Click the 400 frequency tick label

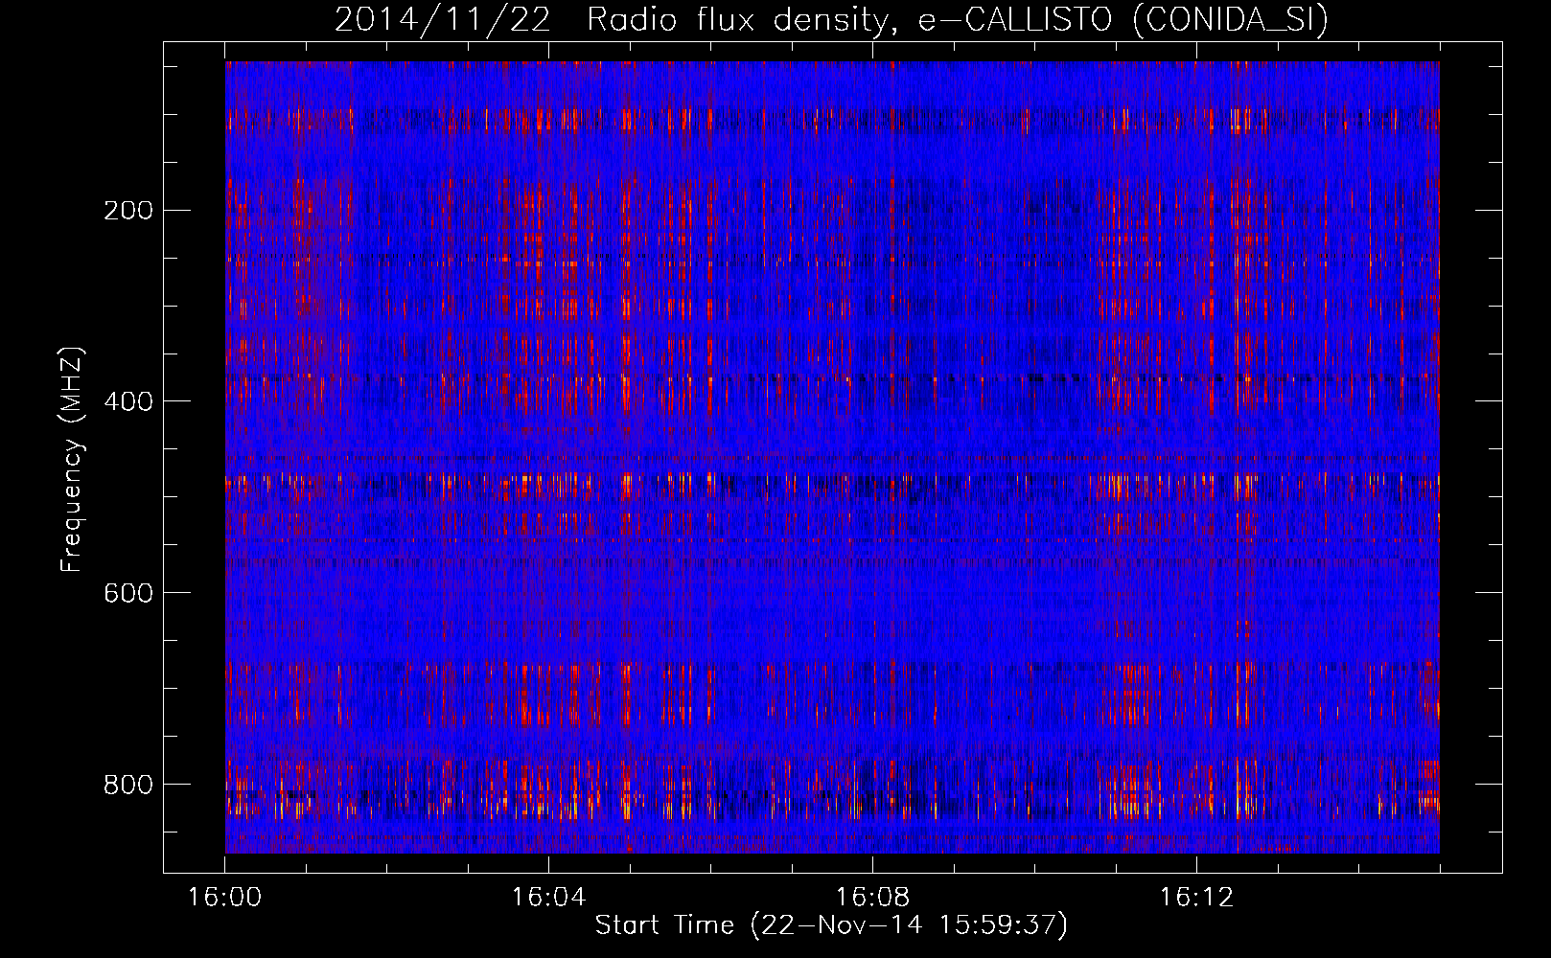pos(127,401)
